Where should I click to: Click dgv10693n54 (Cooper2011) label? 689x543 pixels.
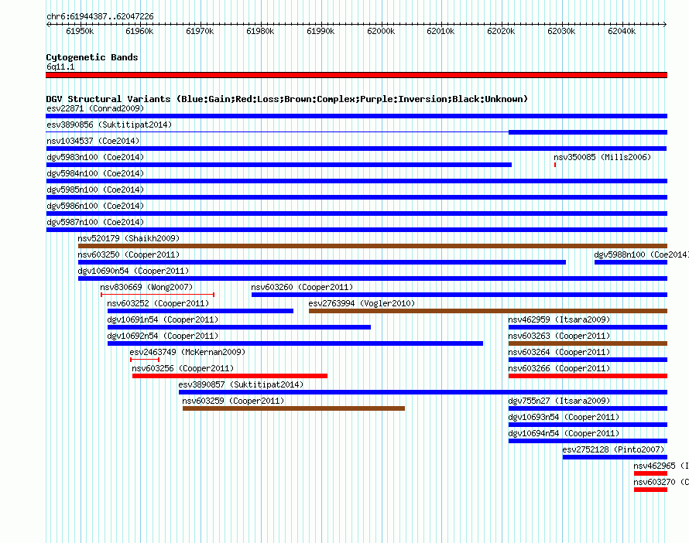564,417
